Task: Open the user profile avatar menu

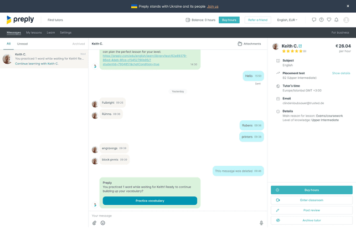Action: [347, 20]
